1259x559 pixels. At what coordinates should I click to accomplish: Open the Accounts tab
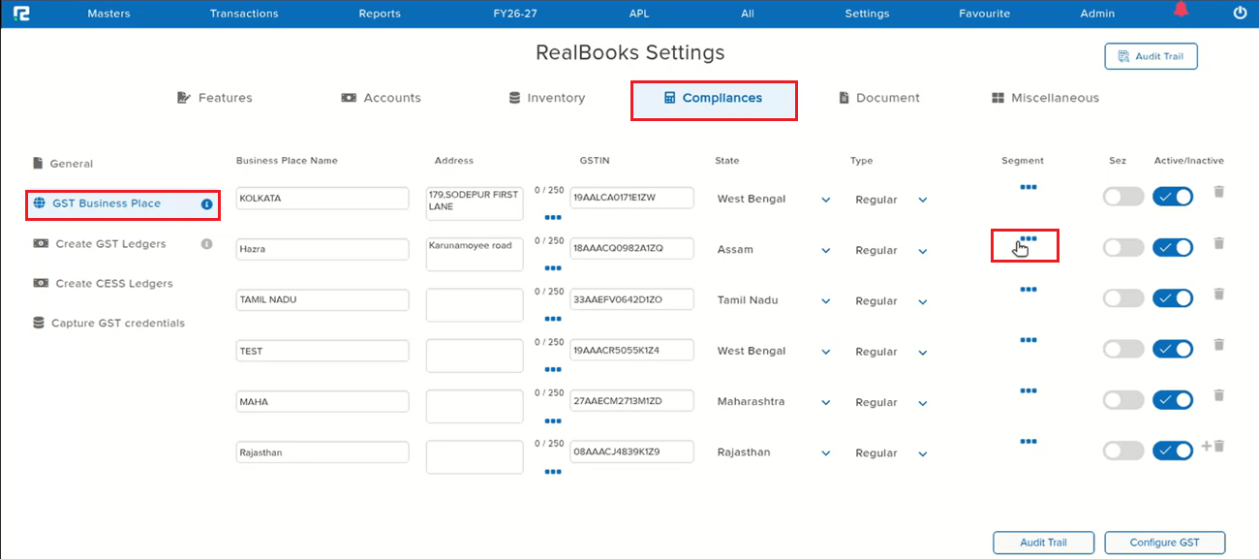point(382,98)
